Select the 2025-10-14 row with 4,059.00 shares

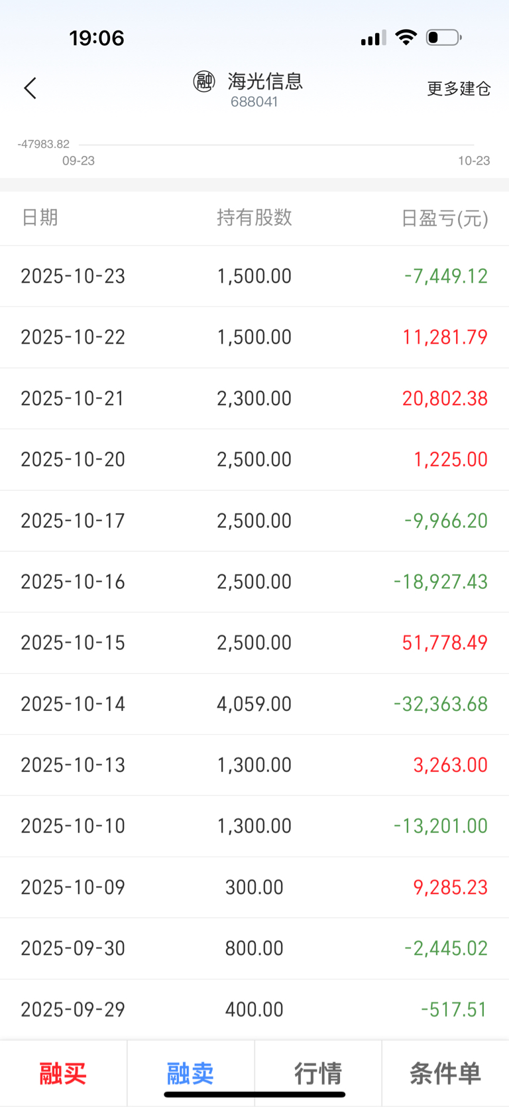pyautogui.click(x=254, y=704)
